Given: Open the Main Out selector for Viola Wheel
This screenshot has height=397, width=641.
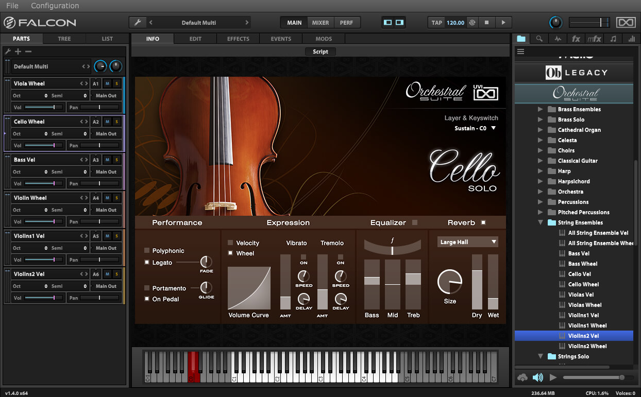Looking at the screenshot, I should [x=106, y=96].
